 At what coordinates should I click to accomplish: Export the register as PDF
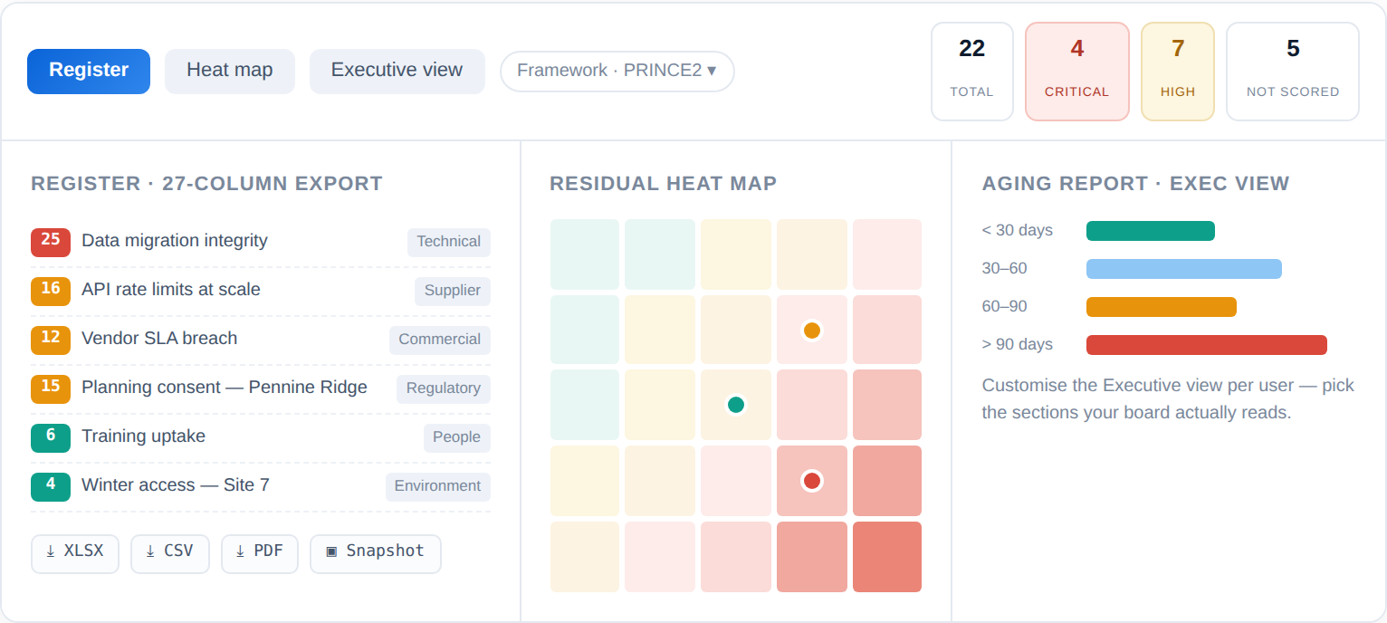260,553
